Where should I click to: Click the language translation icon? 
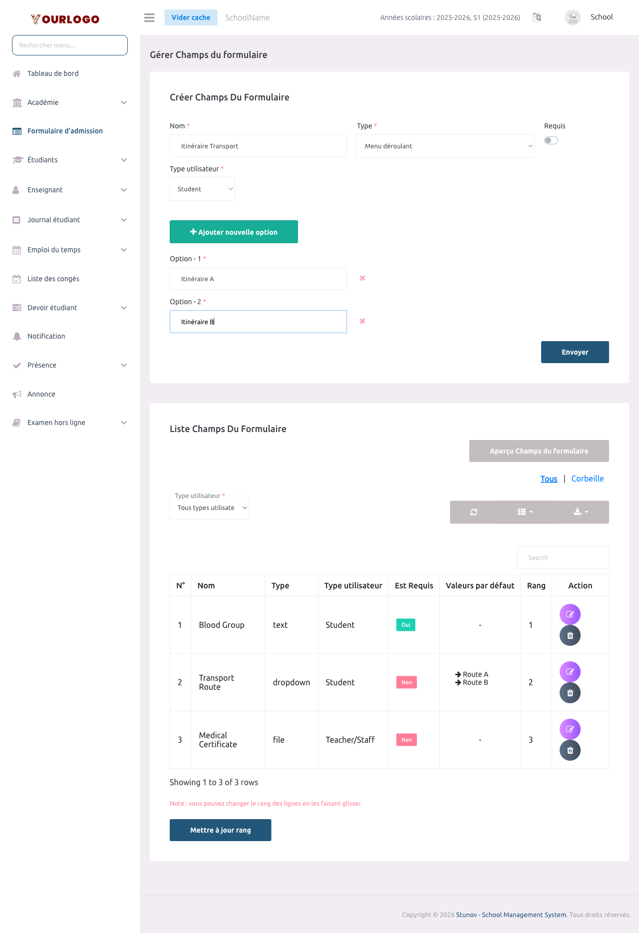pyautogui.click(x=537, y=17)
